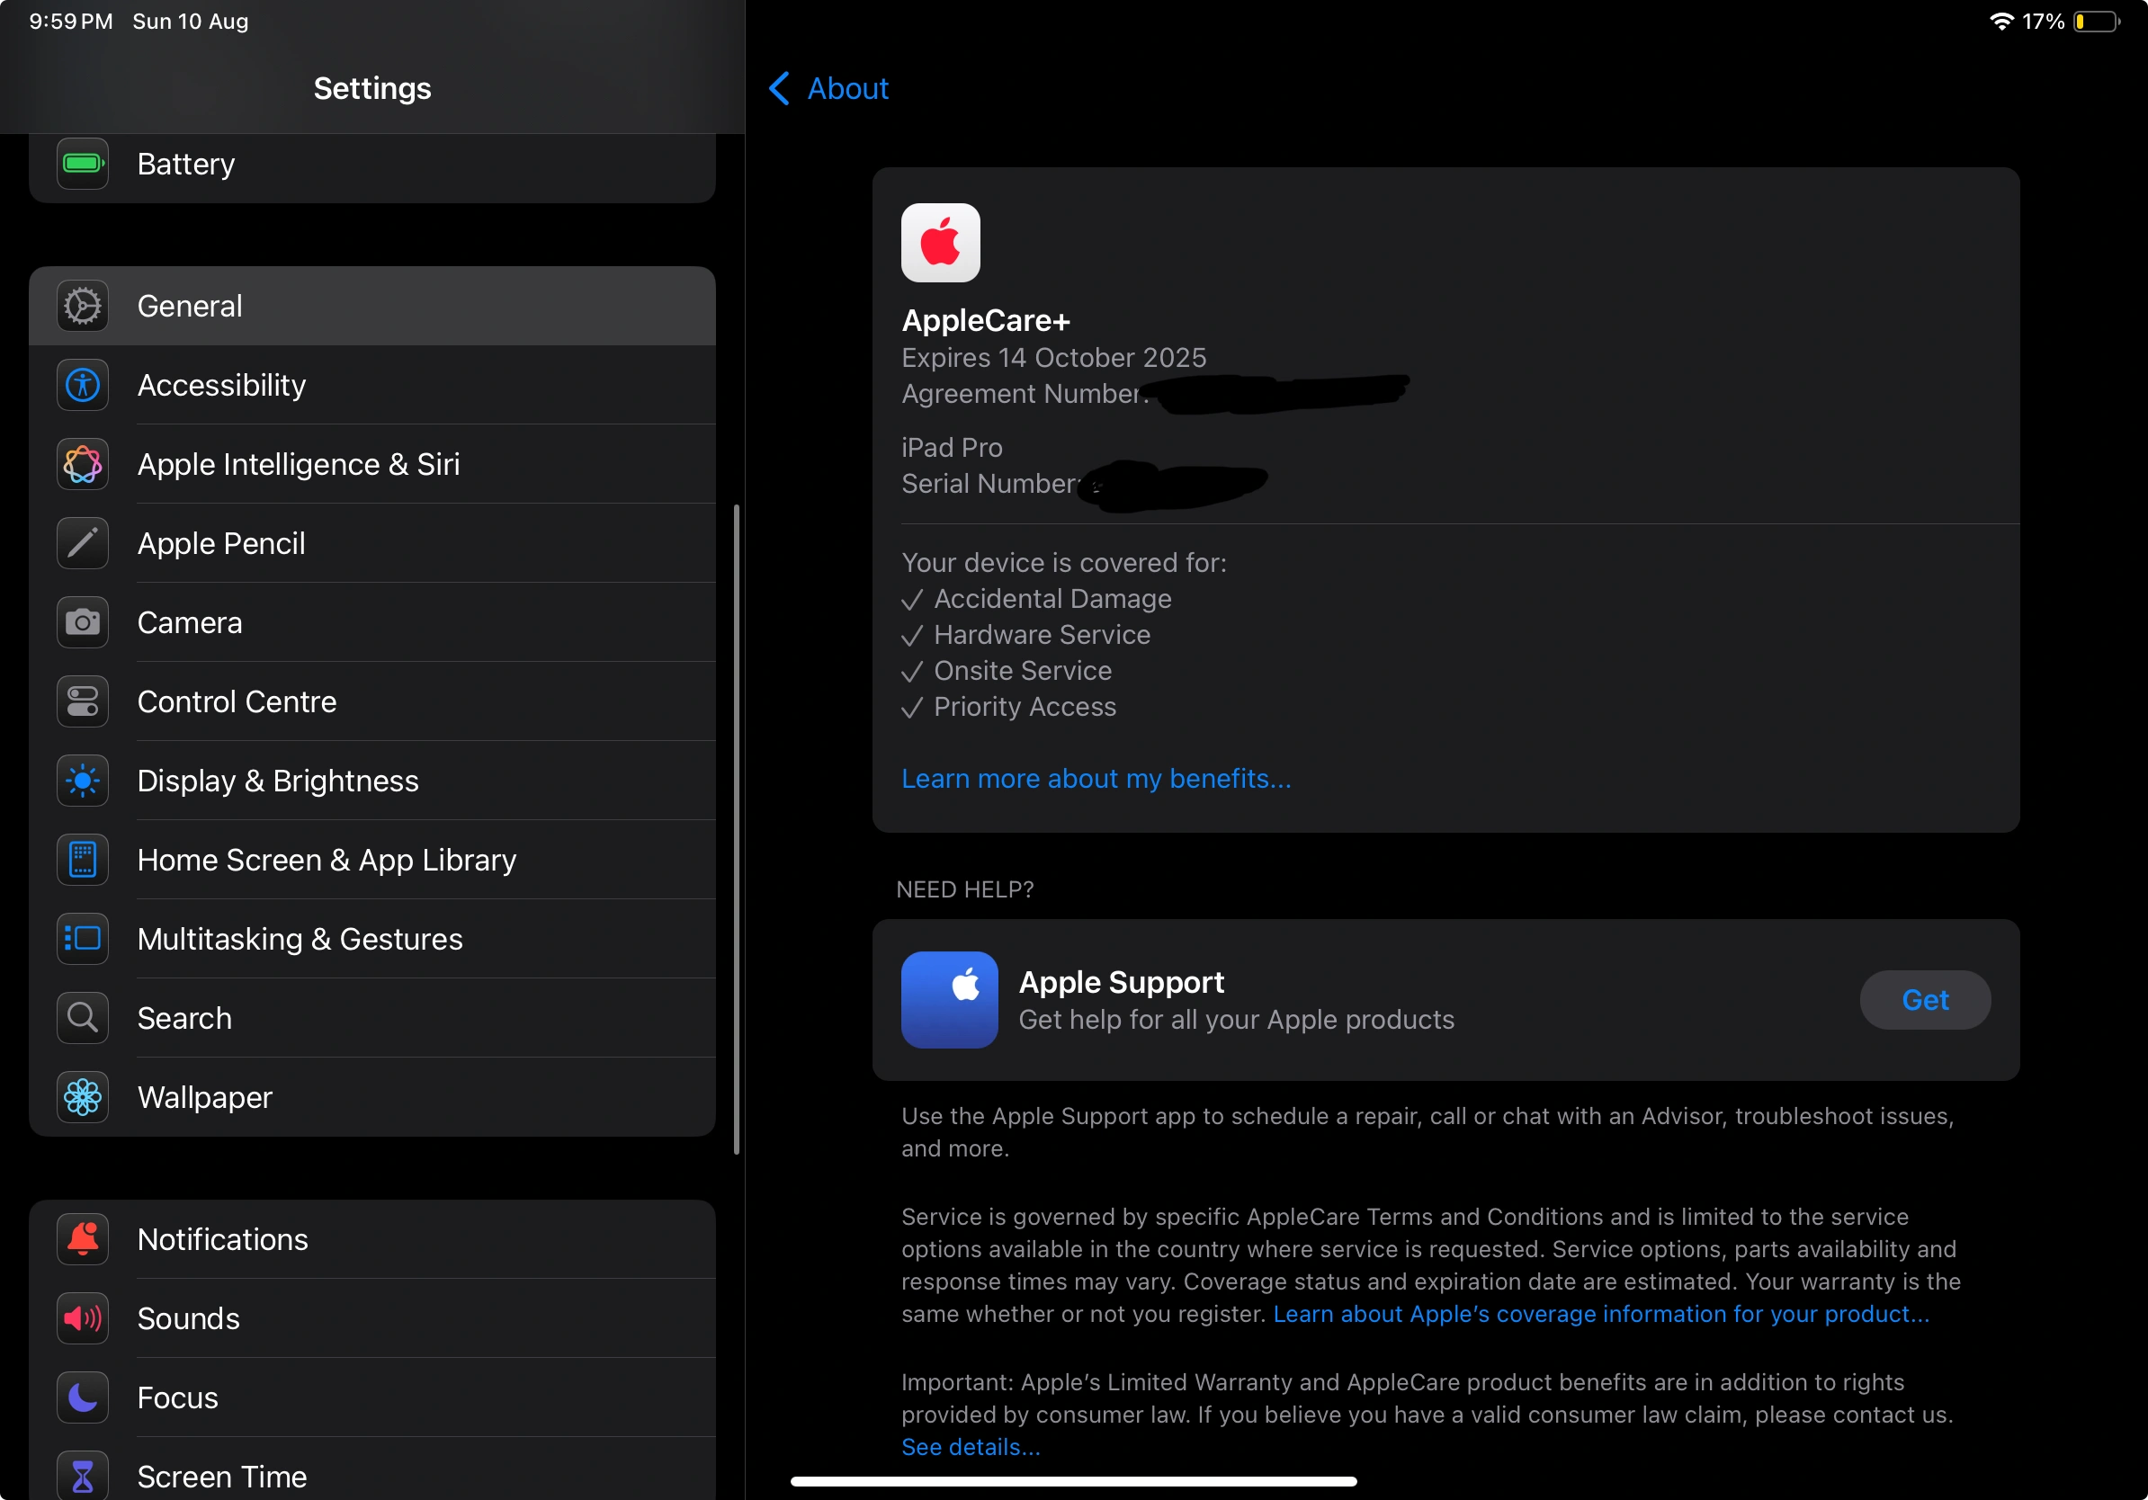Tap the sidebar scroll indicator
The image size is (2148, 1500).
(x=737, y=829)
